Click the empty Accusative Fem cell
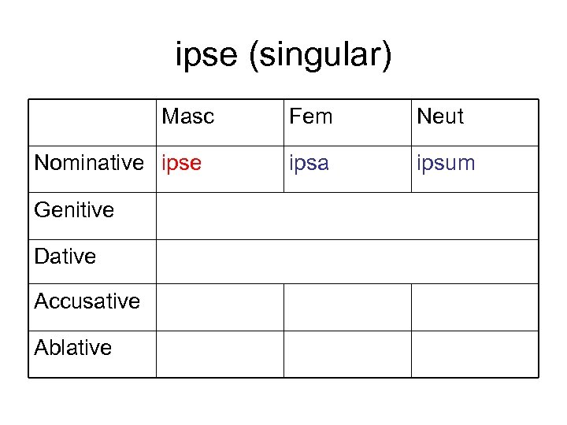The width and height of the screenshot is (567, 425). point(347,307)
